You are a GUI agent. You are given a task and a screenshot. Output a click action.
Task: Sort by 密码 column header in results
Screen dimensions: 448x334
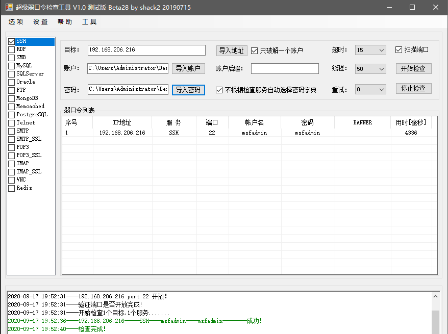[308, 123]
